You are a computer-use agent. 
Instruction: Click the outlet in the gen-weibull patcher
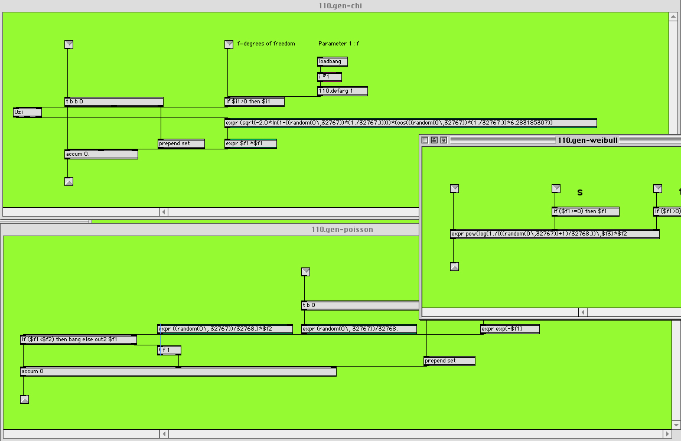[x=454, y=266]
